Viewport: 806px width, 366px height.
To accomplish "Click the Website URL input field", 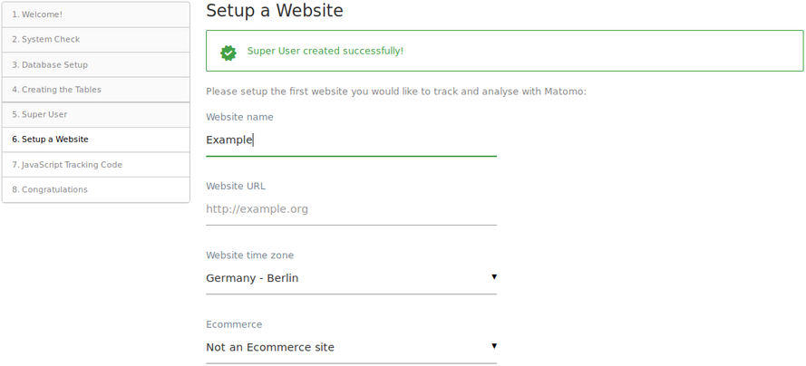I will click(351, 209).
